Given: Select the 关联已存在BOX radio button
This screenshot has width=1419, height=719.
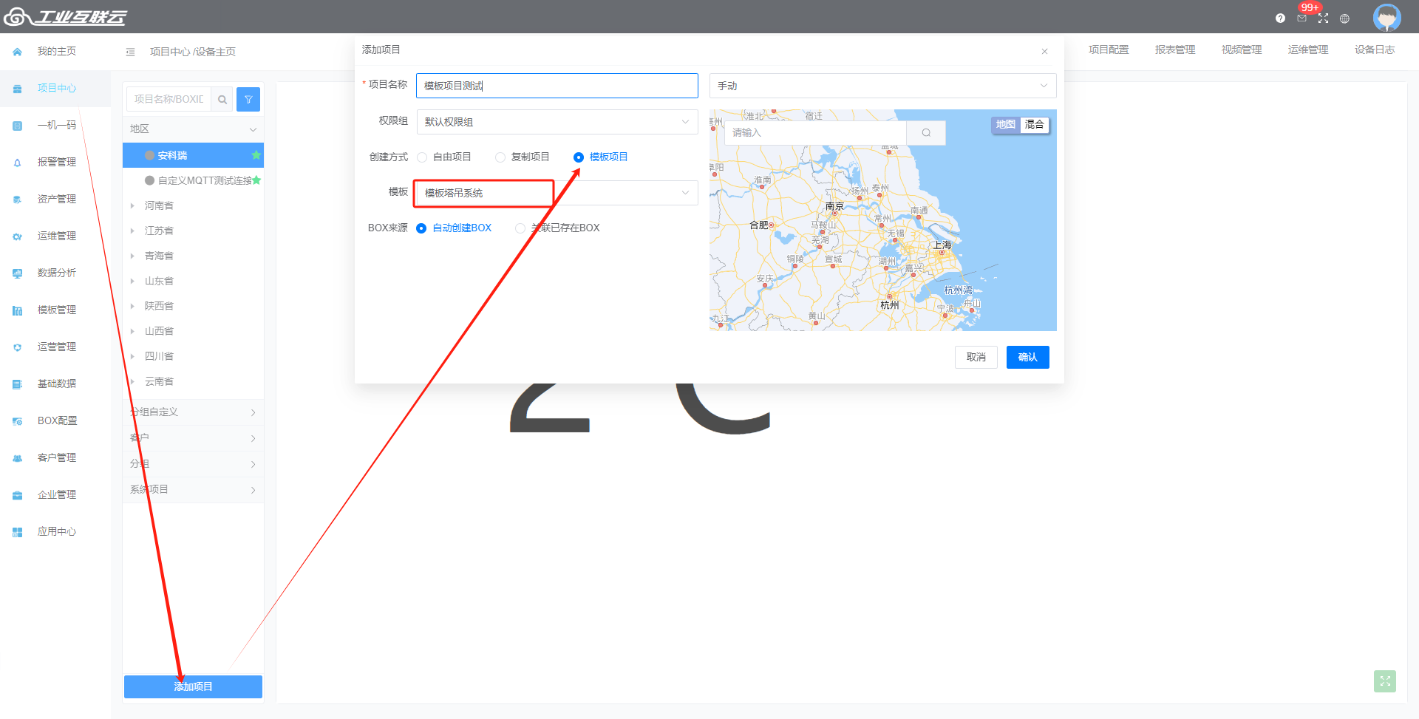Looking at the screenshot, I should click(x=520, y=228).
